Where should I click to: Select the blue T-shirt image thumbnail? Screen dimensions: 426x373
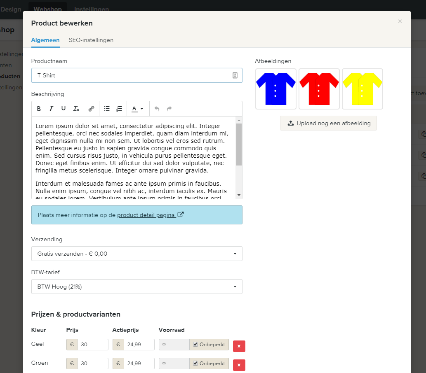coord(276,89)
